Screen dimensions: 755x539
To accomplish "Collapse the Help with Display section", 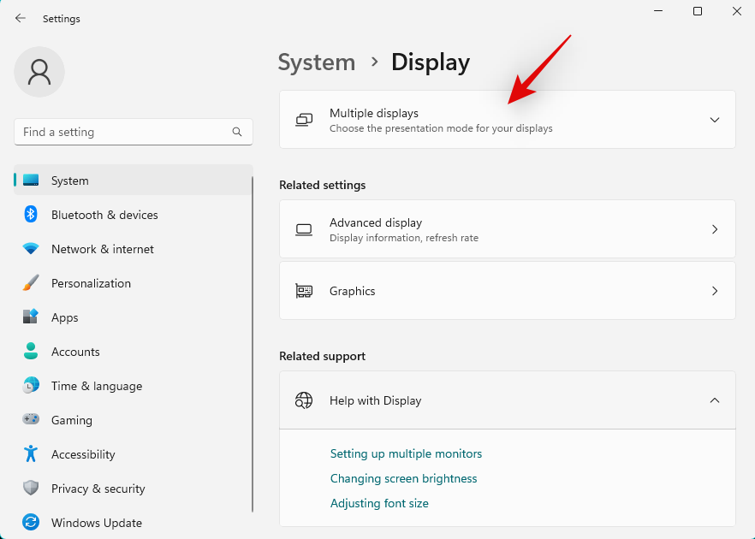I will pyautogui.click(x=714, y=400).
